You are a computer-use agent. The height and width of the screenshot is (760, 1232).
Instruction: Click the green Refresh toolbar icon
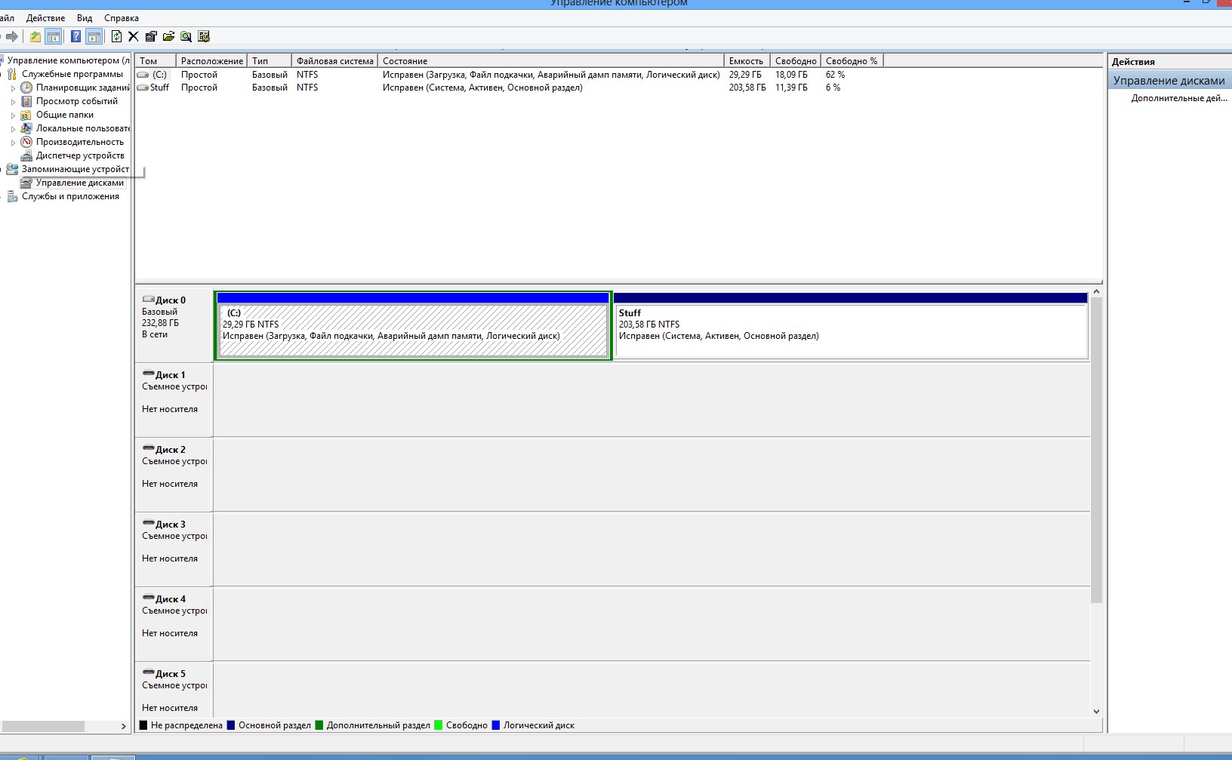pyautogui.click(x=116, y=36)
